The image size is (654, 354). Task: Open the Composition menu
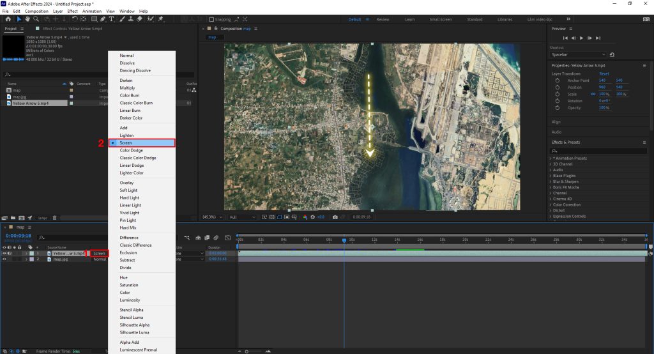point(36,11)
